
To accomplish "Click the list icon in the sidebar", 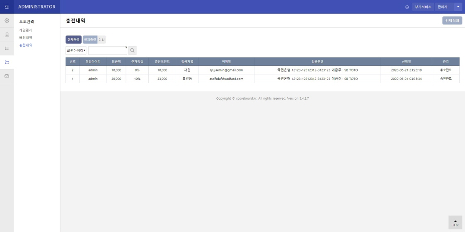I will [x=7, y=48].
